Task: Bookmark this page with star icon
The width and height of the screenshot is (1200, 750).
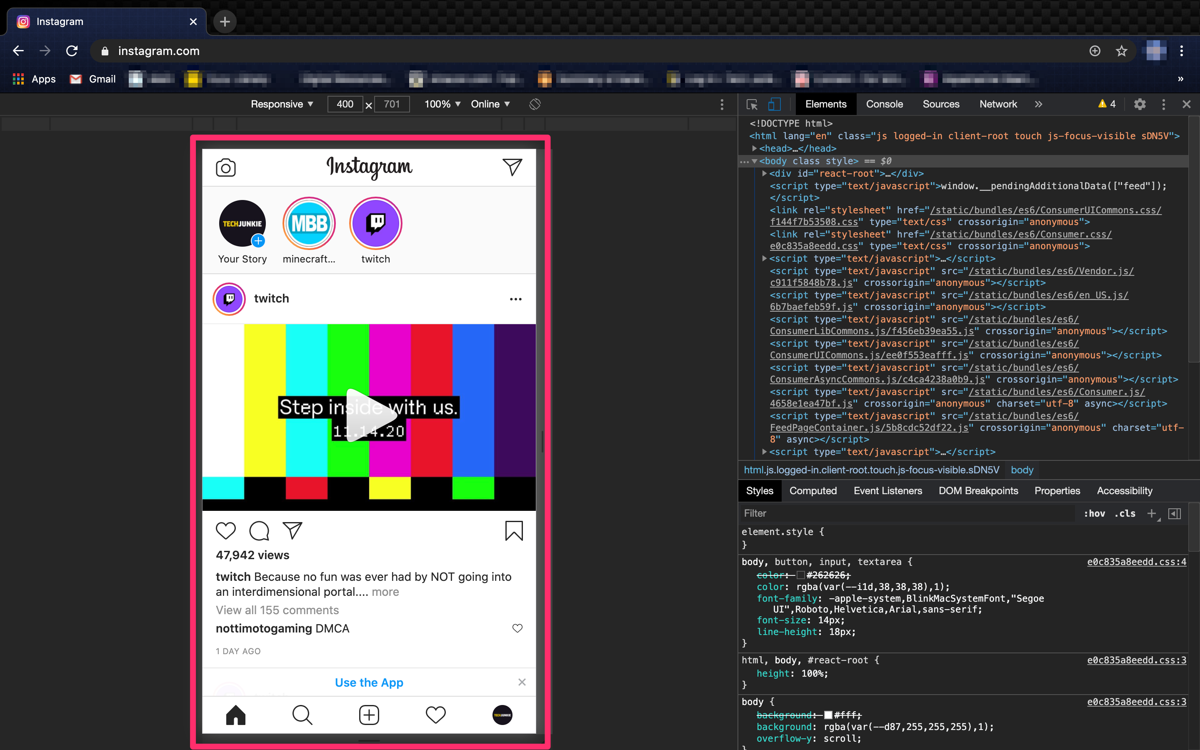Action: point(1122,50)
